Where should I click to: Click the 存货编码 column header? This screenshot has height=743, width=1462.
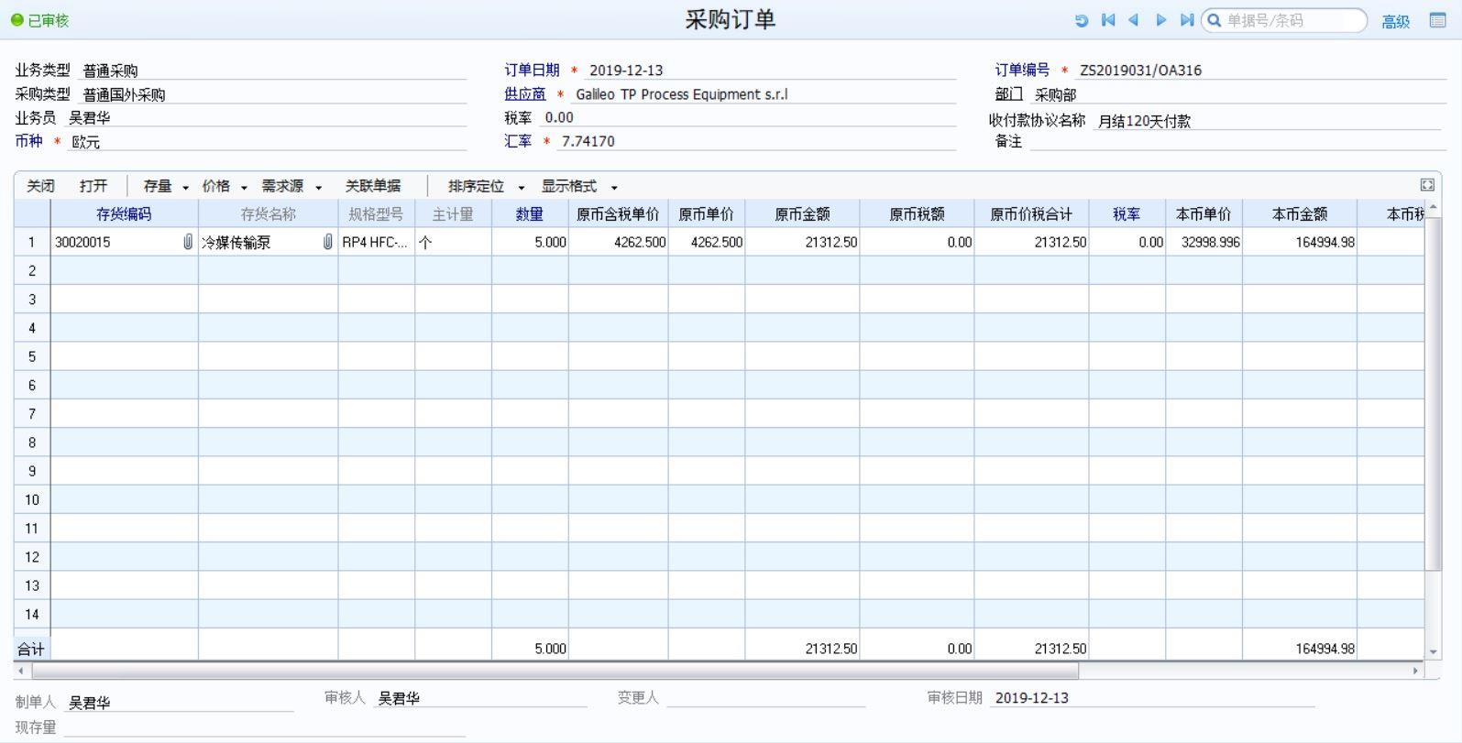point(124,214)
